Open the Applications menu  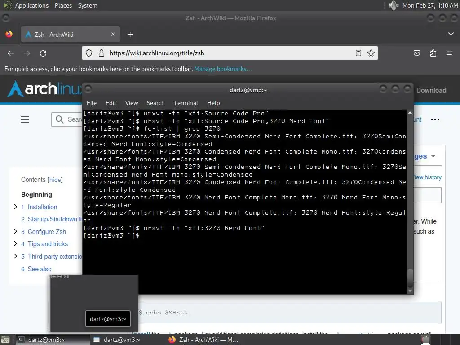coord(32,5)
